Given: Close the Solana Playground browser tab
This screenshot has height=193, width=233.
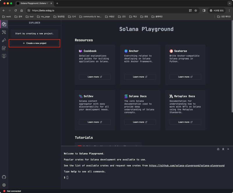Looking at the screenshot, I should 51,3.
